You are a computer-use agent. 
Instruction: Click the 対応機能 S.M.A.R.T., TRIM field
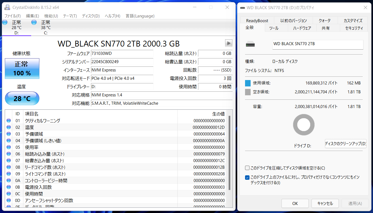[162, 103]
